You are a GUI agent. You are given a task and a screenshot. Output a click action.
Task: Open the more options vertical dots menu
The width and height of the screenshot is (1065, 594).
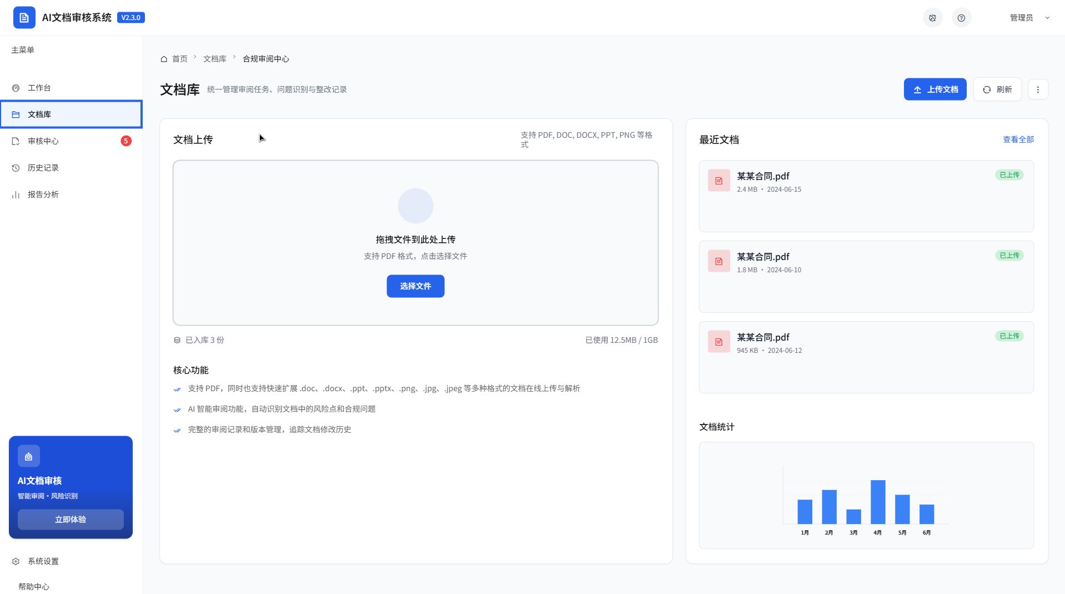click(1038, 89)
